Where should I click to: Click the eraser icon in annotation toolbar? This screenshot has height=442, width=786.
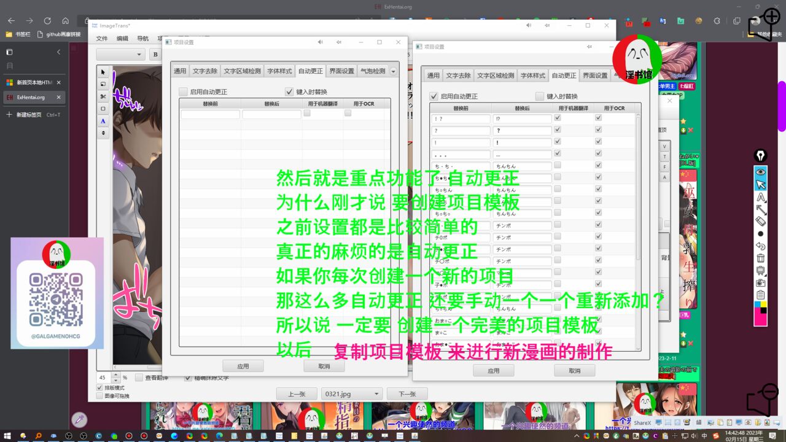(x=760, y=221)
